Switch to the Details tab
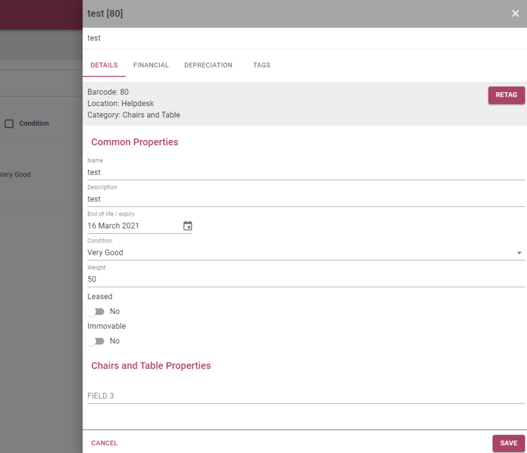This screenshot has height=453, width=527. click(x=104, y=65)
